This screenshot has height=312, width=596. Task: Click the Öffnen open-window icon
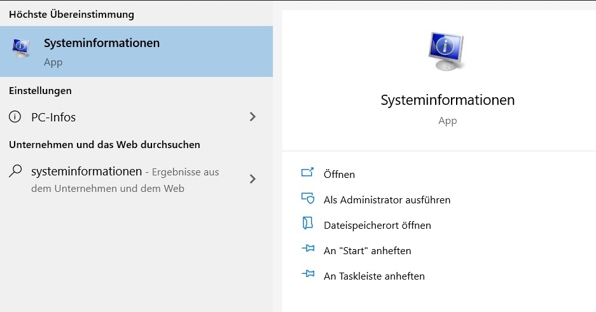pos(307,173)
